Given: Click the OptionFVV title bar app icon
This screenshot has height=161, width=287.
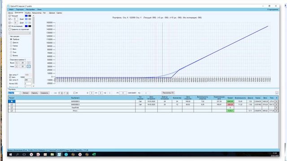Looking at the screenshot, I should point(9,6).
